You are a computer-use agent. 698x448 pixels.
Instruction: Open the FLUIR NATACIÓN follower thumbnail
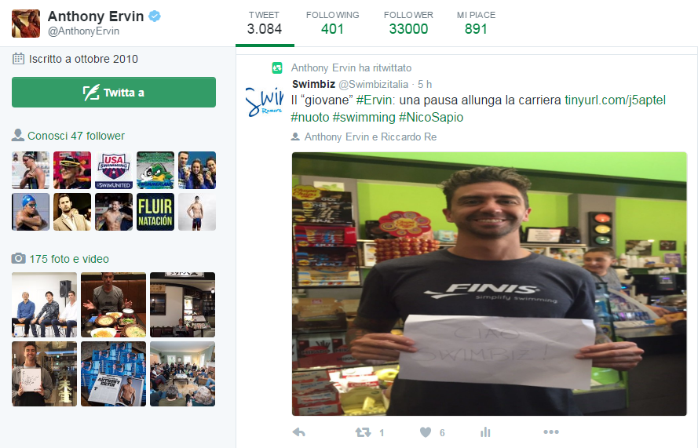[155, 212]
